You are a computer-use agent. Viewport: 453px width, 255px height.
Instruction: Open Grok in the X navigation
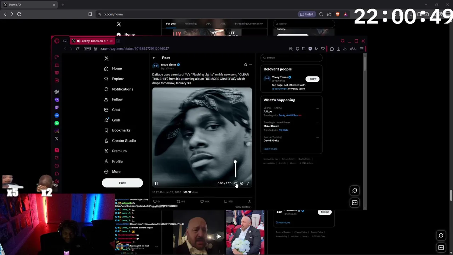[x=112, y=120]
